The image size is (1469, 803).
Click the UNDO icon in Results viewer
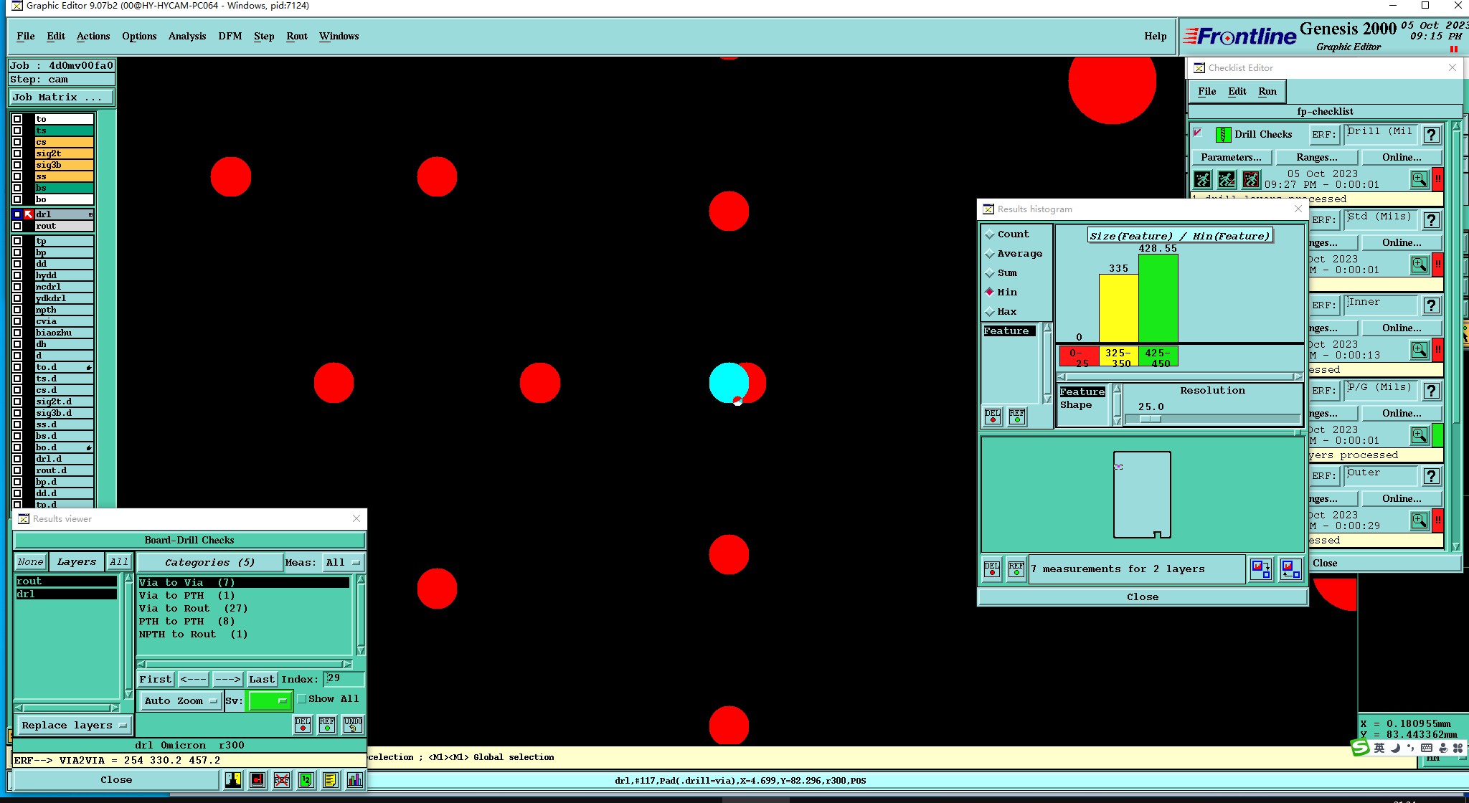click(352, 725)
